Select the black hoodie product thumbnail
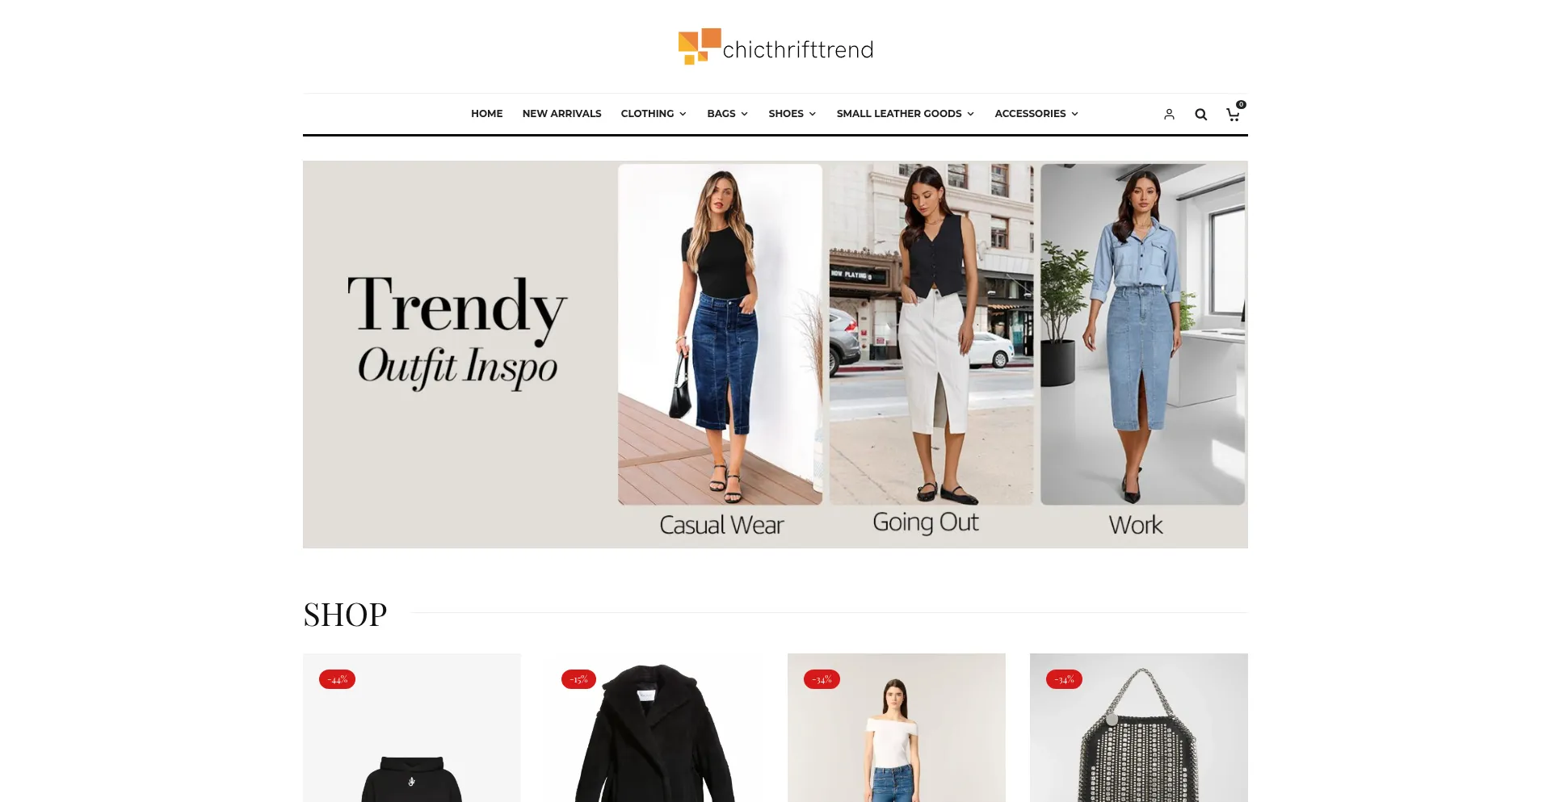 (412, 728)
